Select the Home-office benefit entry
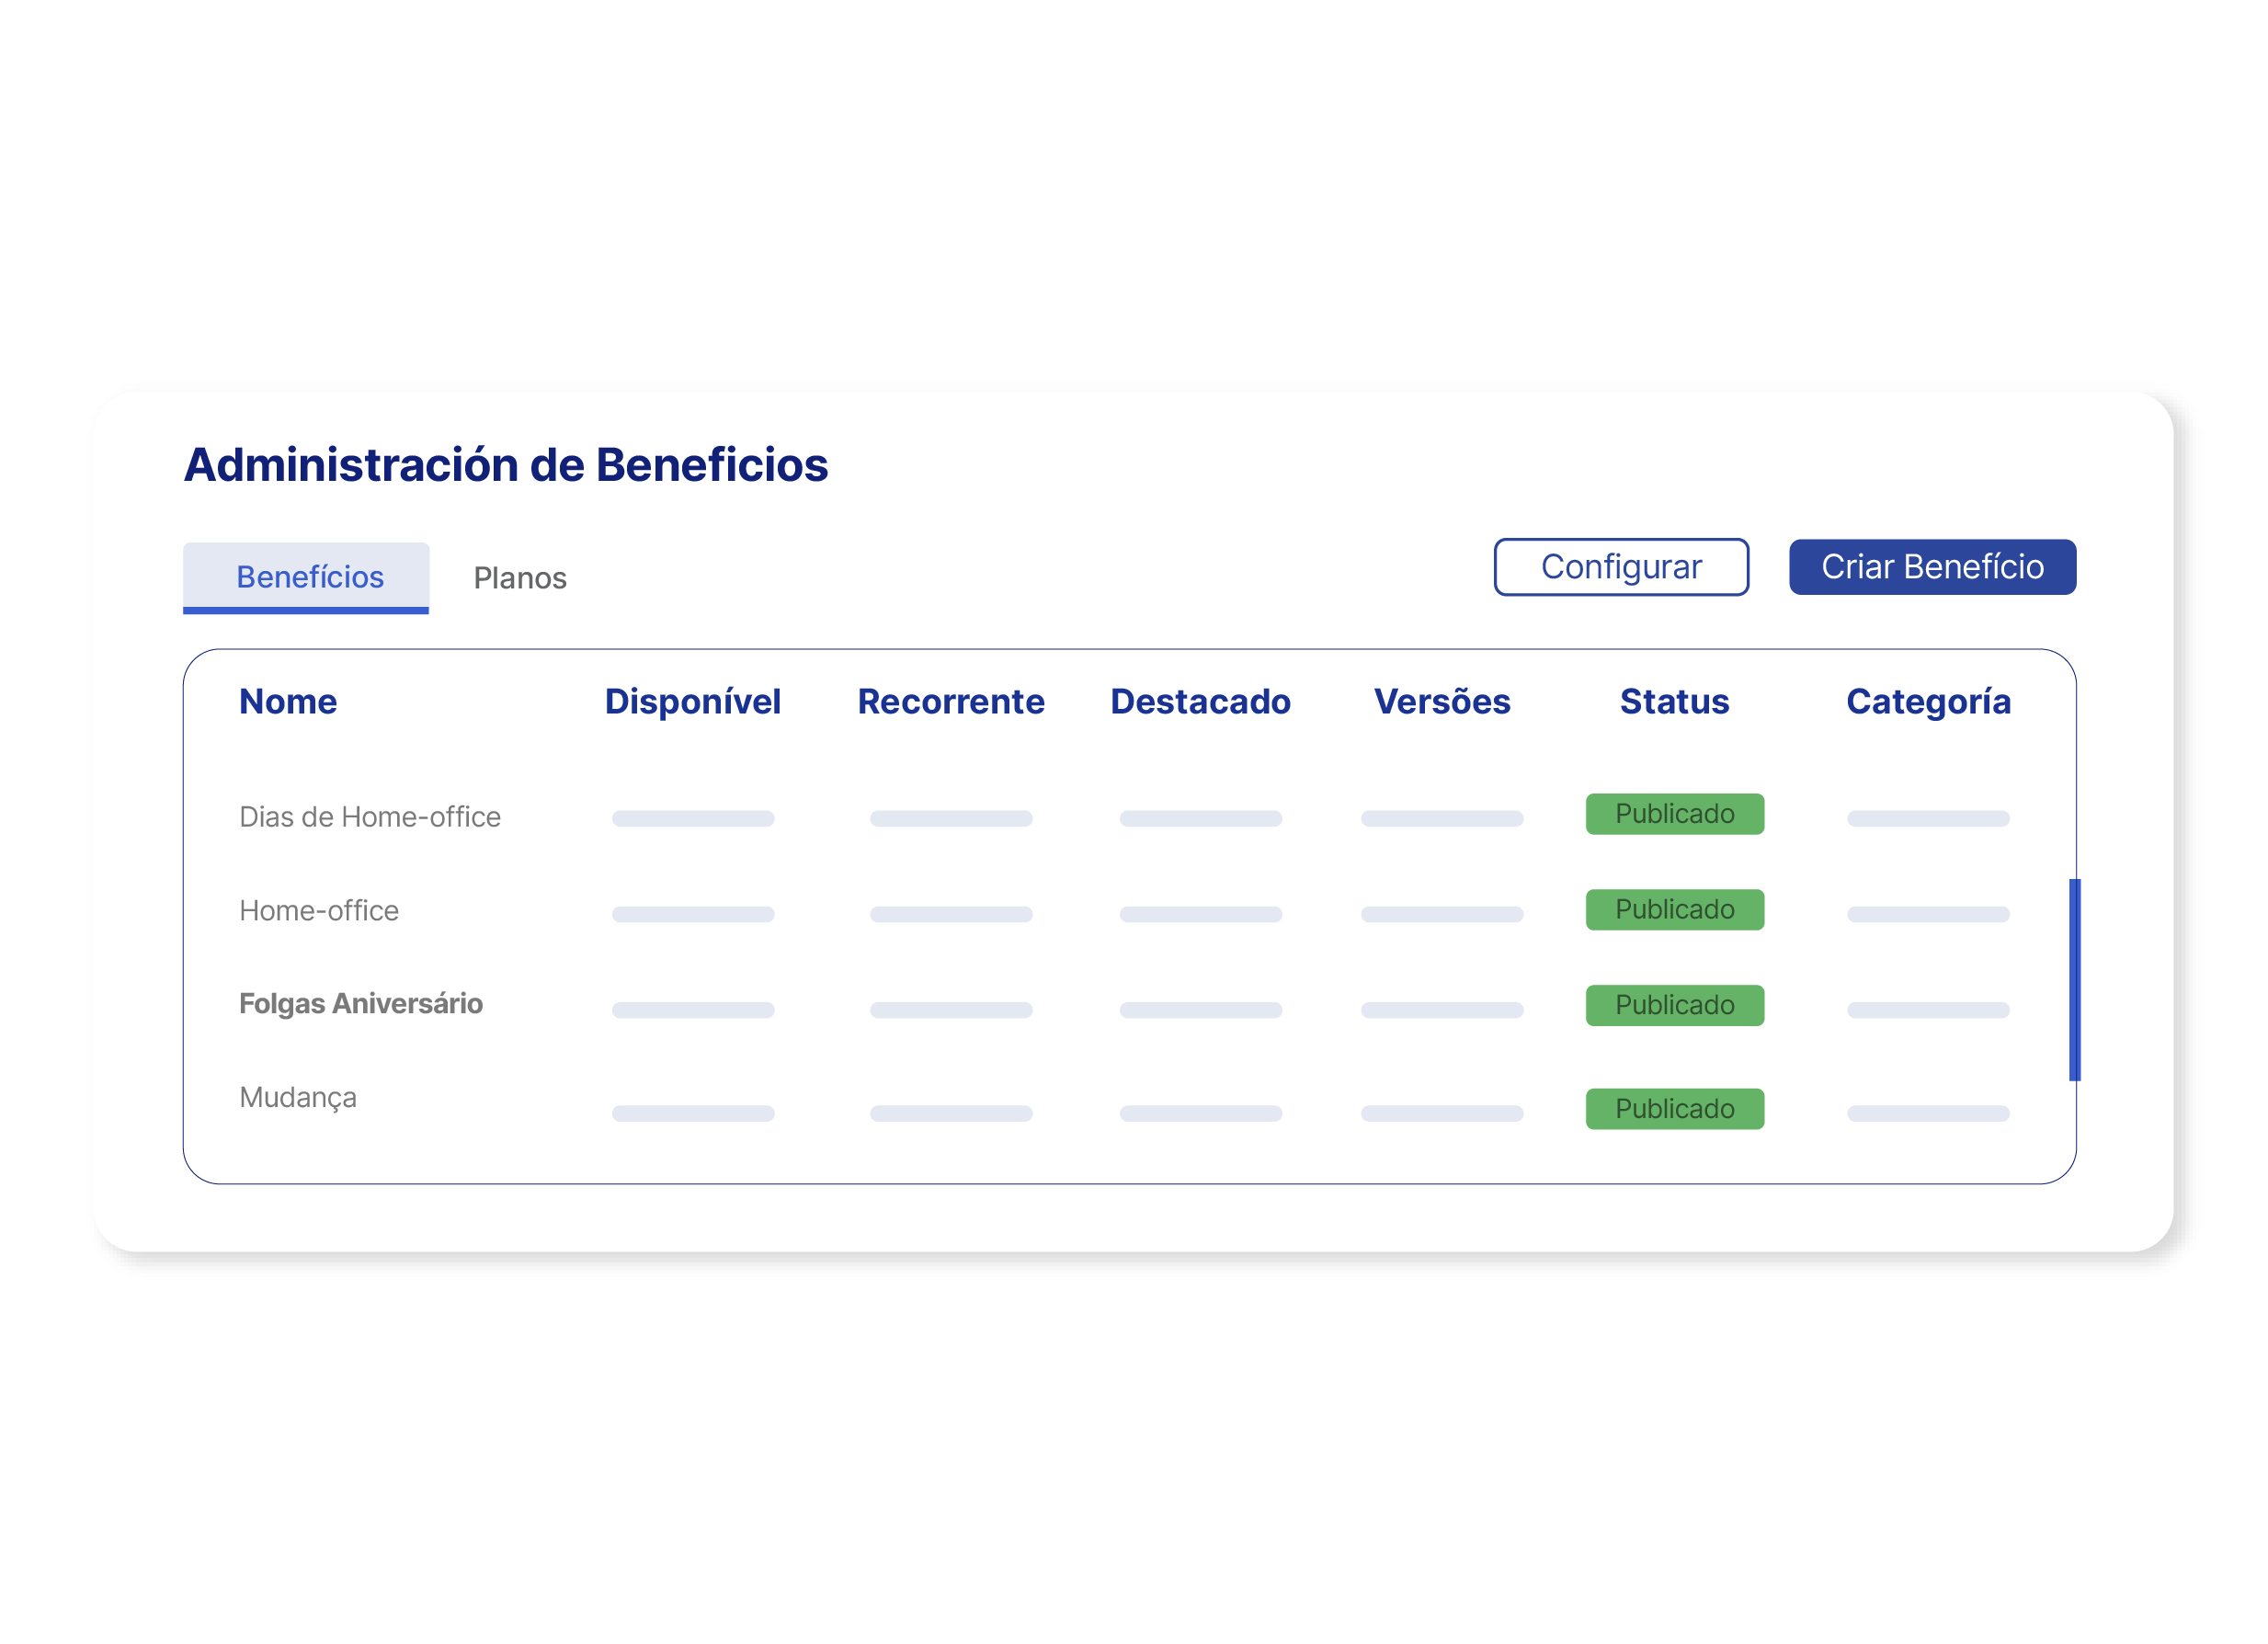Screen dimensions: 2268x1644 318,910
